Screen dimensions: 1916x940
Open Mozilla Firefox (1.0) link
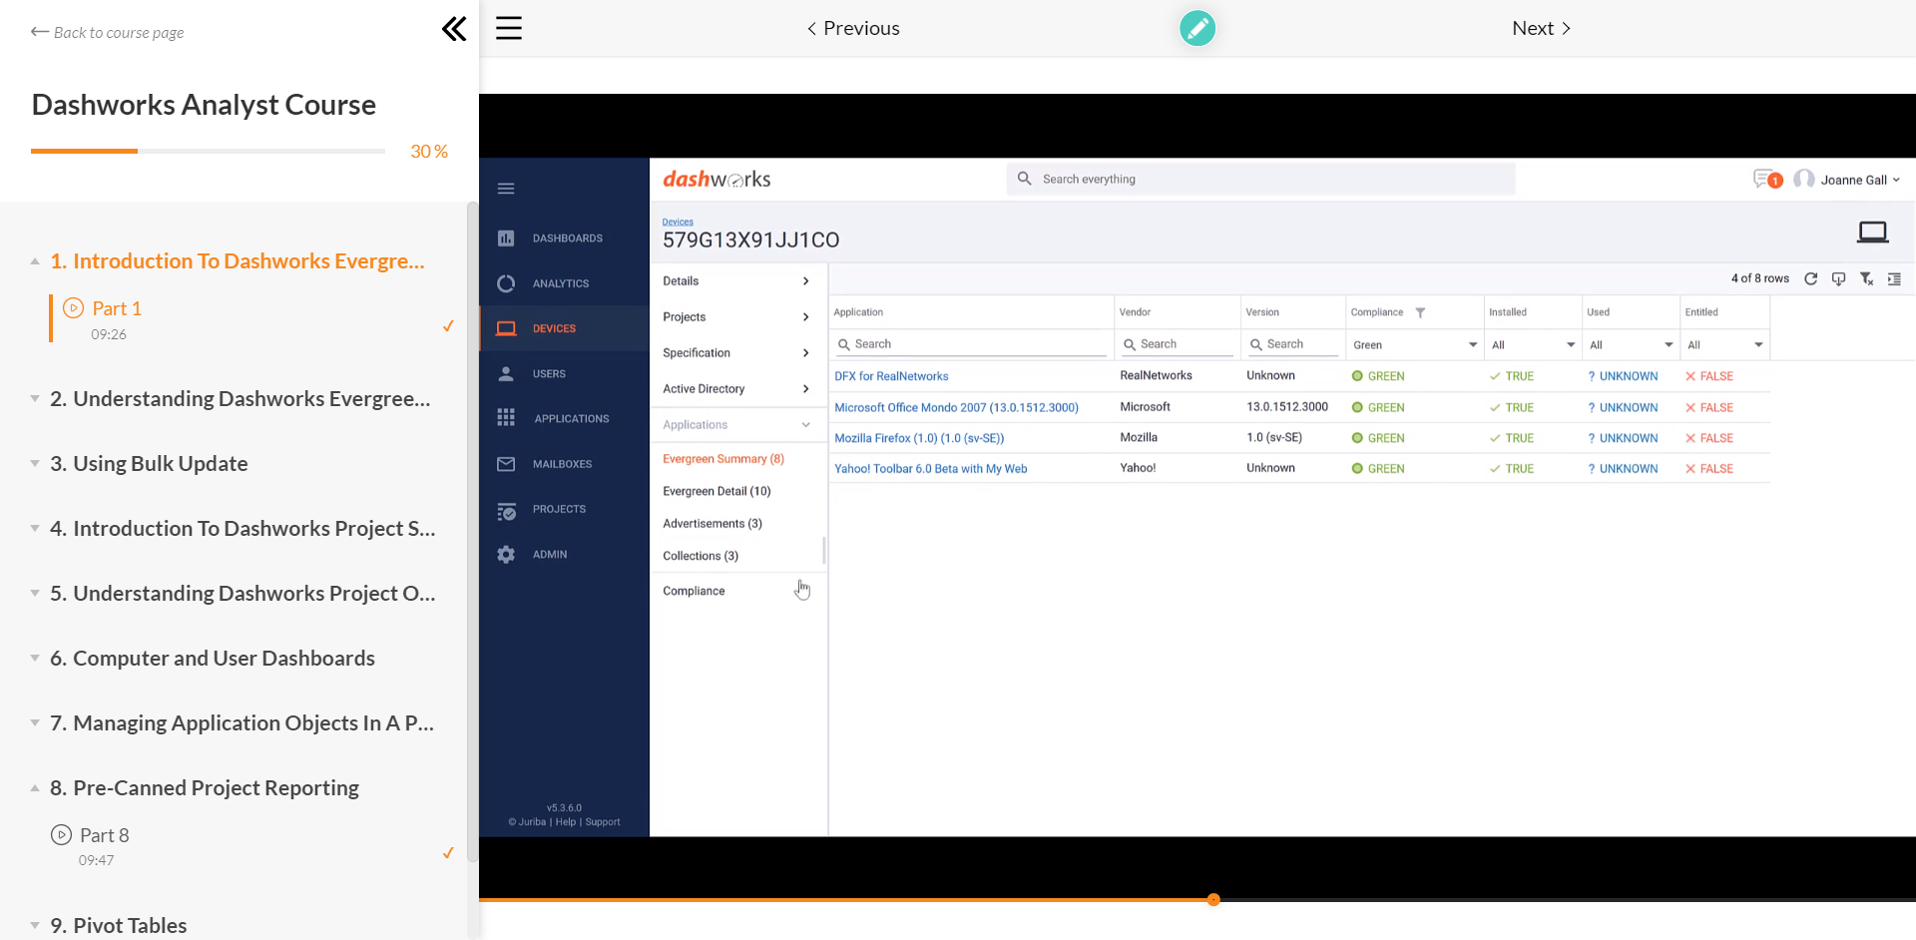(x=919, y=438)
